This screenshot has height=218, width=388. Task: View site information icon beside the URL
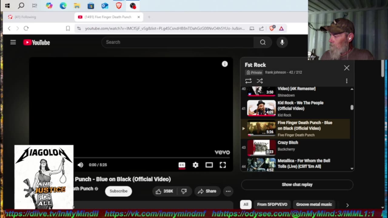tap(79, 28)
